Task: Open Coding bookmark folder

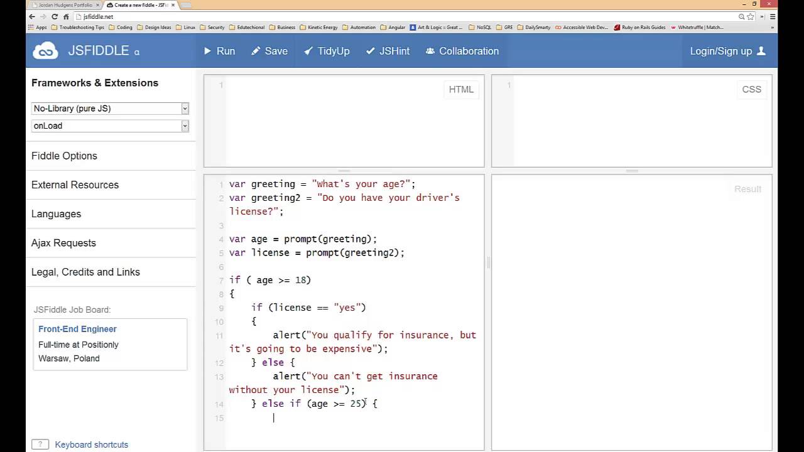Action: pyautogui.click(x=121, y=28)
